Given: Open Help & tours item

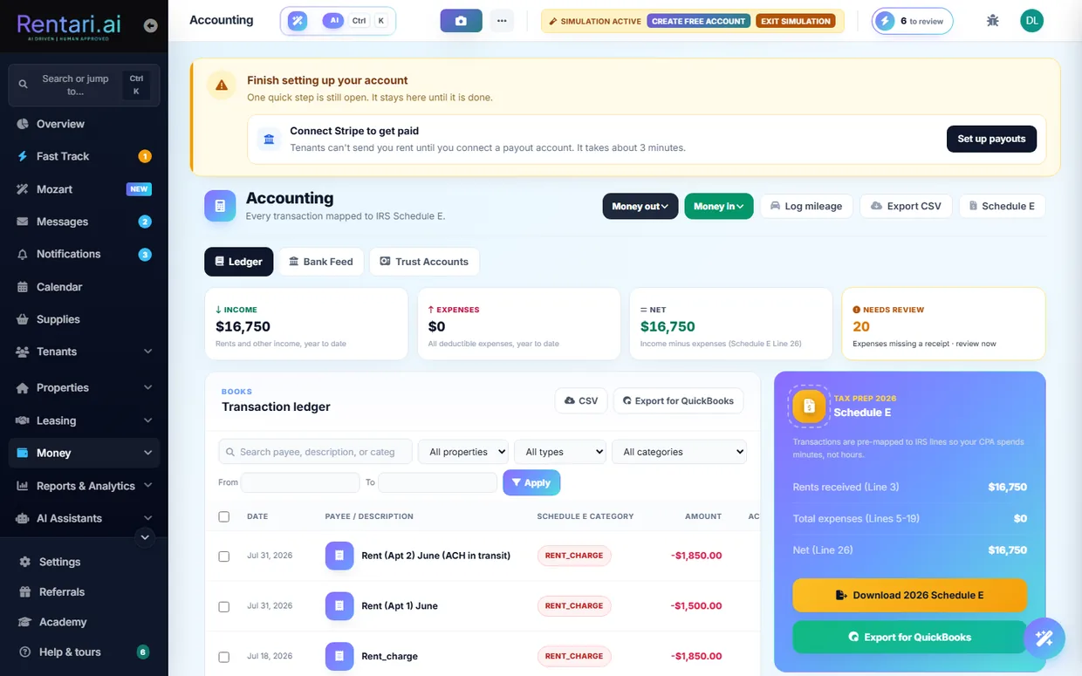Looking at the screenshot, I should click(84, 652).
